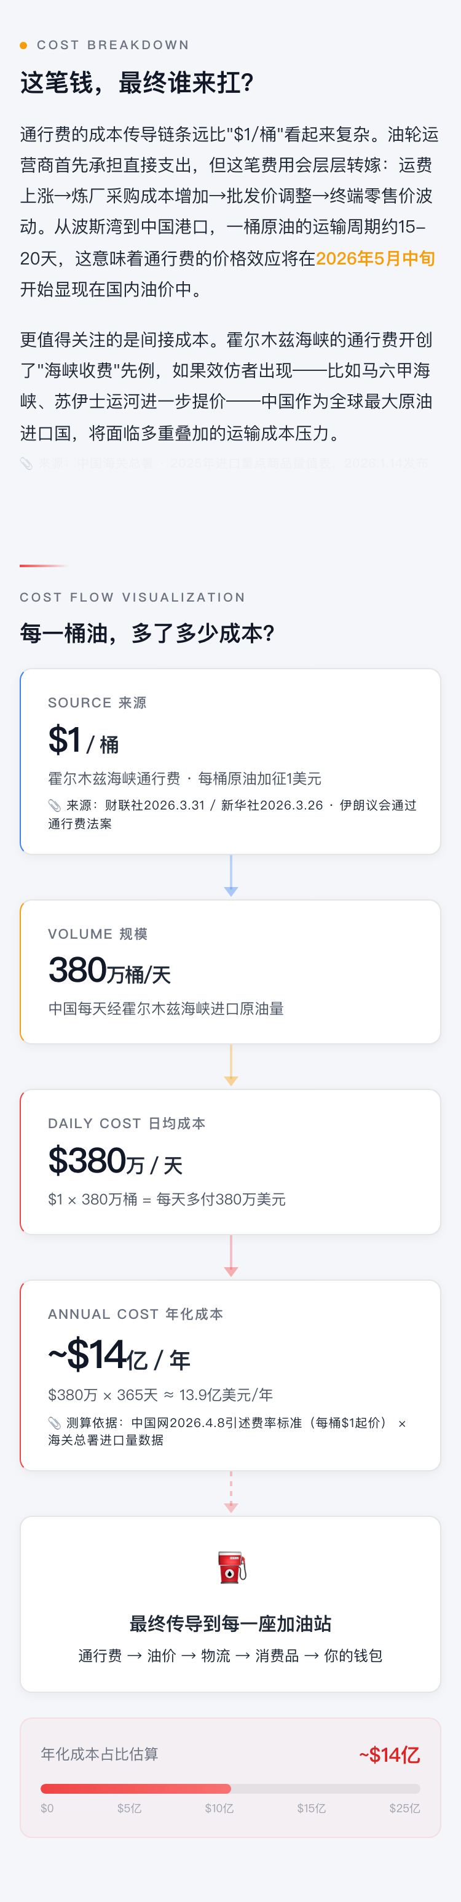461x1902 pixels.
Task: Click the red ~$14亿 value above the bar
Action: click(390, 1755)
